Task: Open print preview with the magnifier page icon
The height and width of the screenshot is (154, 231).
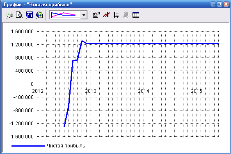Action: (x=19, y=15)
